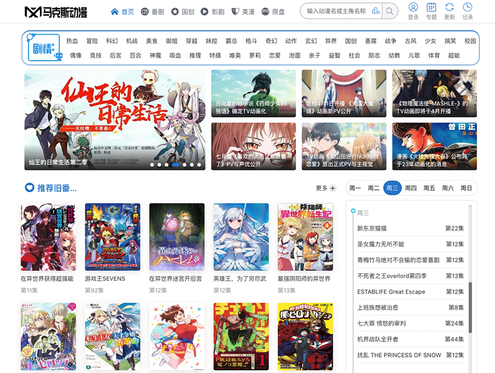Select the 周一 schedule tab
The image size is (495, 373).
coord(355,188)
